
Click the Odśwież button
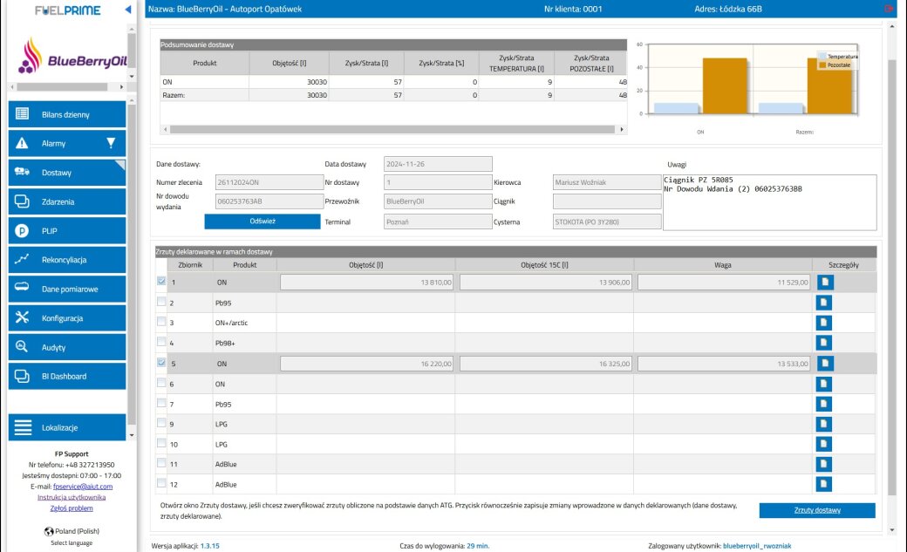[x=262, y=221]
